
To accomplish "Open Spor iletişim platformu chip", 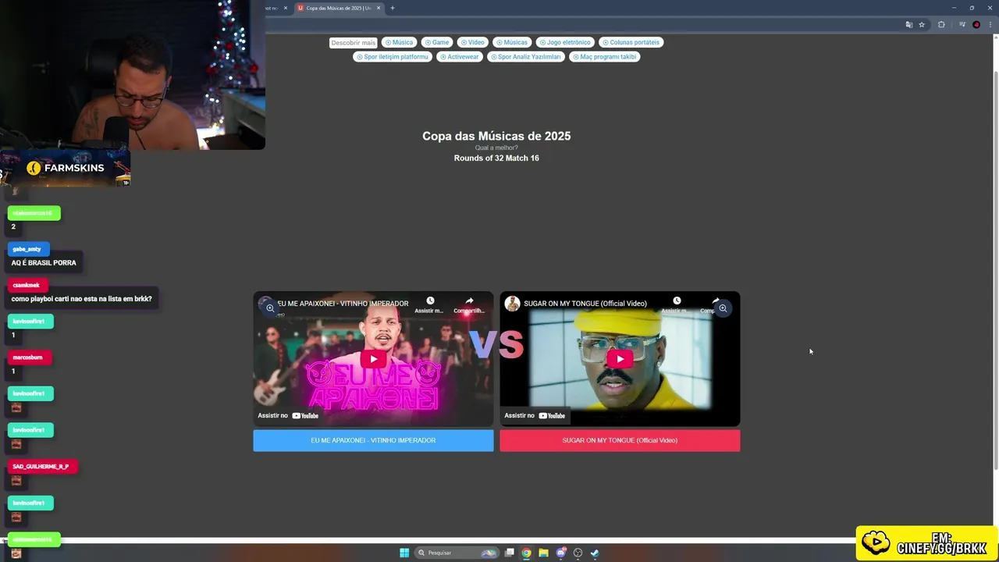I will pyautogui.click(x=393, y=57).
